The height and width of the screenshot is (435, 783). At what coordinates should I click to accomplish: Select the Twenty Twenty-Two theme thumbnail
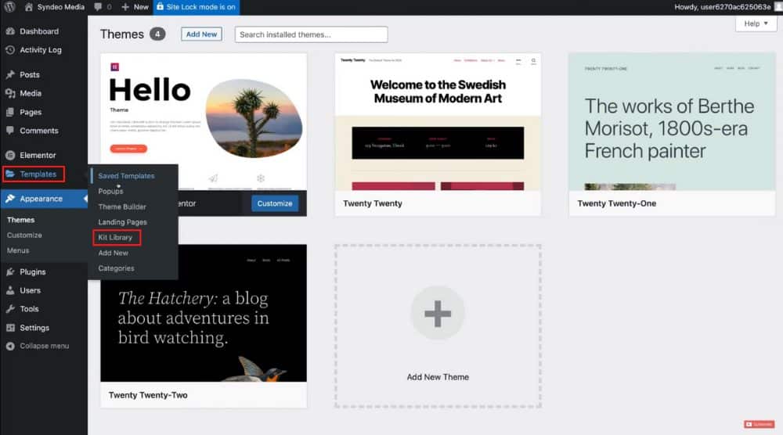(x=204, y=313)
